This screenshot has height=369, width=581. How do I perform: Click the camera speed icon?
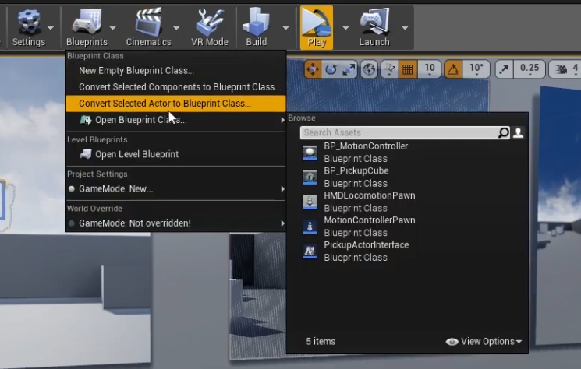[x=561, y=69]
